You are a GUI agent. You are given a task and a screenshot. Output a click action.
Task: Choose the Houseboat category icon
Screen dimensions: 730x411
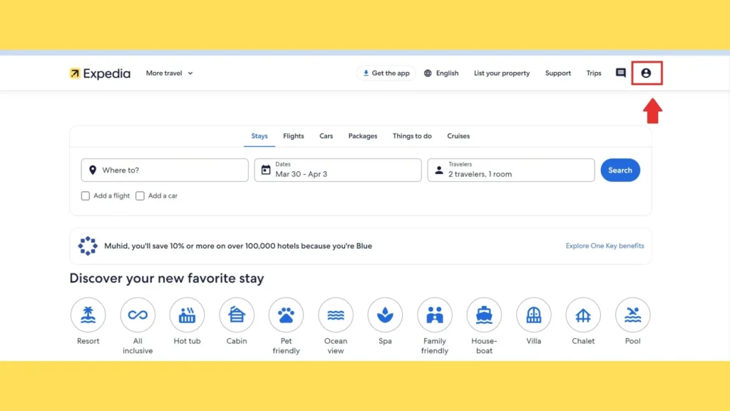point(484,315)
